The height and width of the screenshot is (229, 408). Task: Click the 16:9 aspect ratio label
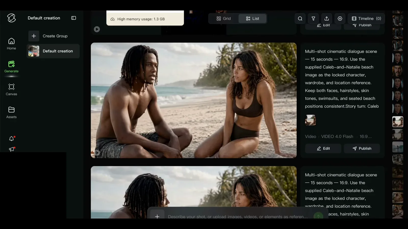pos(365,137)
